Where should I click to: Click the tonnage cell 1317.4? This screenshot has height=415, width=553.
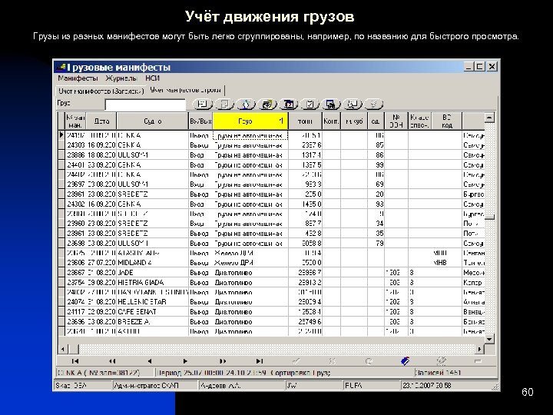pyautogui.click(x=305, y=155)
